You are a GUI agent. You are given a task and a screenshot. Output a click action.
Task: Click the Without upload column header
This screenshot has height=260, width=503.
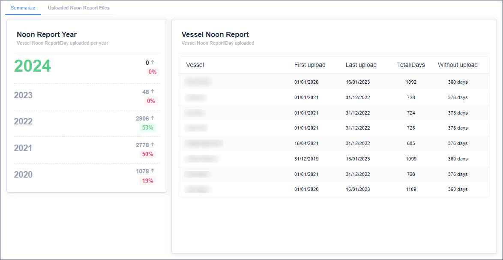point(458,65)
